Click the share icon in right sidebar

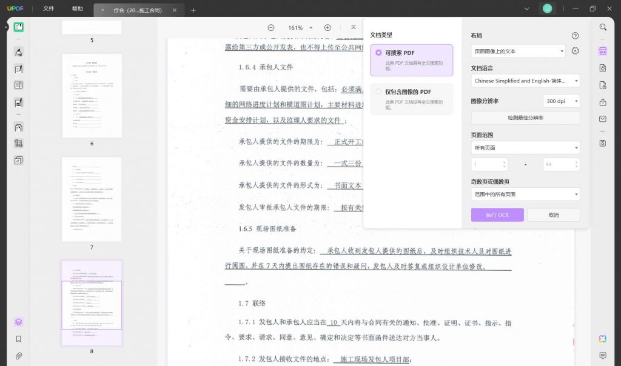point(603,102)
